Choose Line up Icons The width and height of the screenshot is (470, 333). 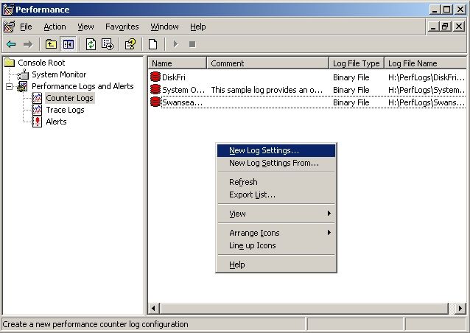(276, 245)
